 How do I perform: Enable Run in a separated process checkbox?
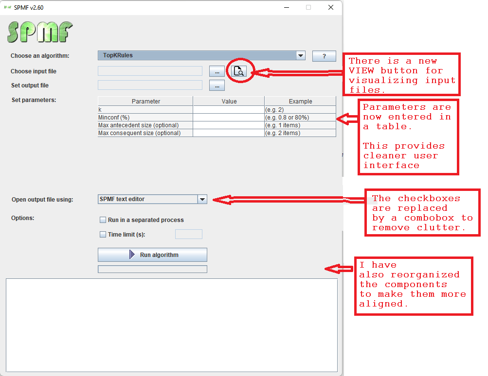tap(103, 220)
